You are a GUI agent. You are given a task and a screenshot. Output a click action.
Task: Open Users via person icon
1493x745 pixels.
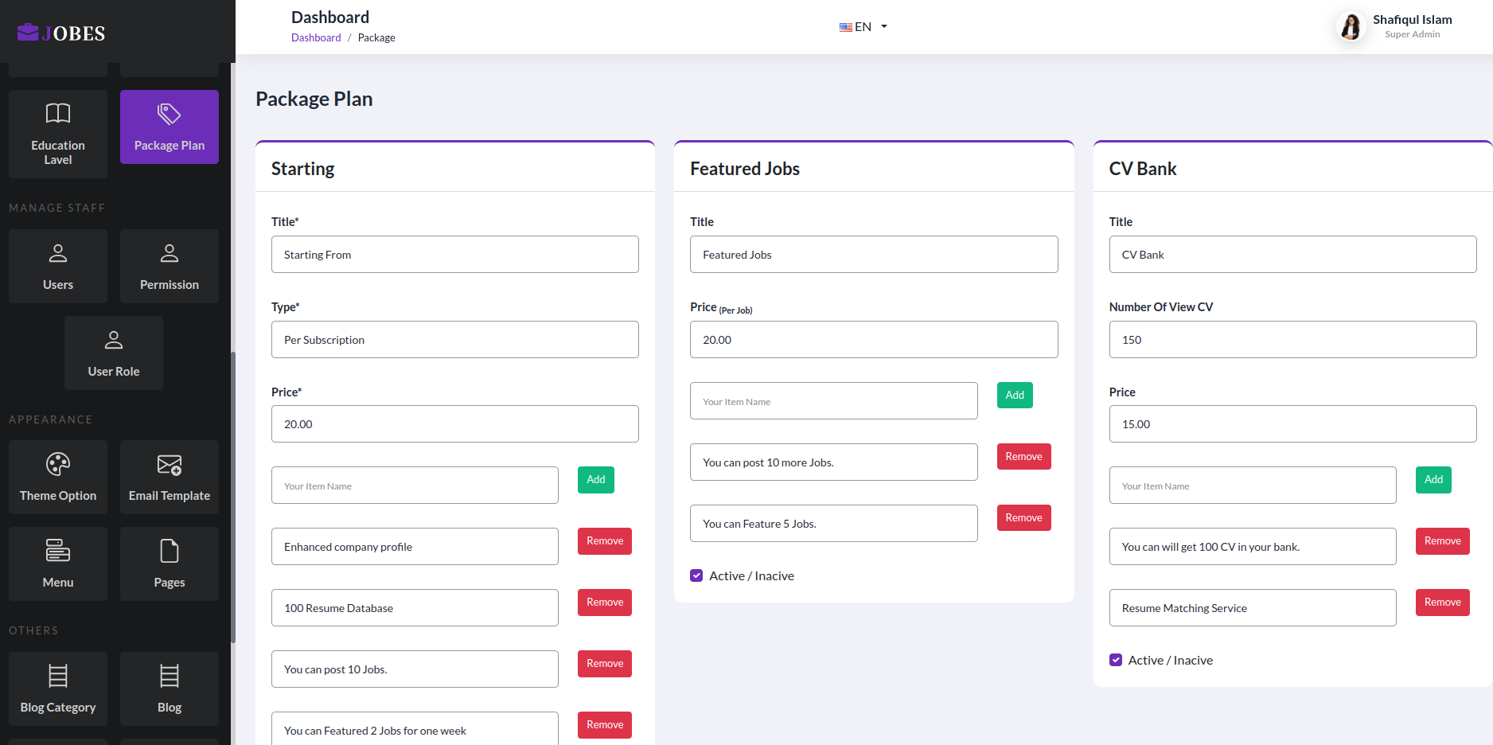click(x=58, y=253)
